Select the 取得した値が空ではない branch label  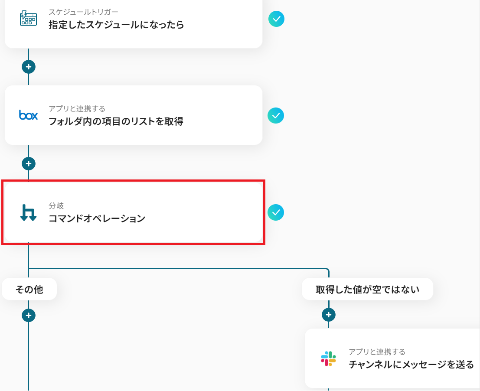pyautogui.click(x=367, y=289)
